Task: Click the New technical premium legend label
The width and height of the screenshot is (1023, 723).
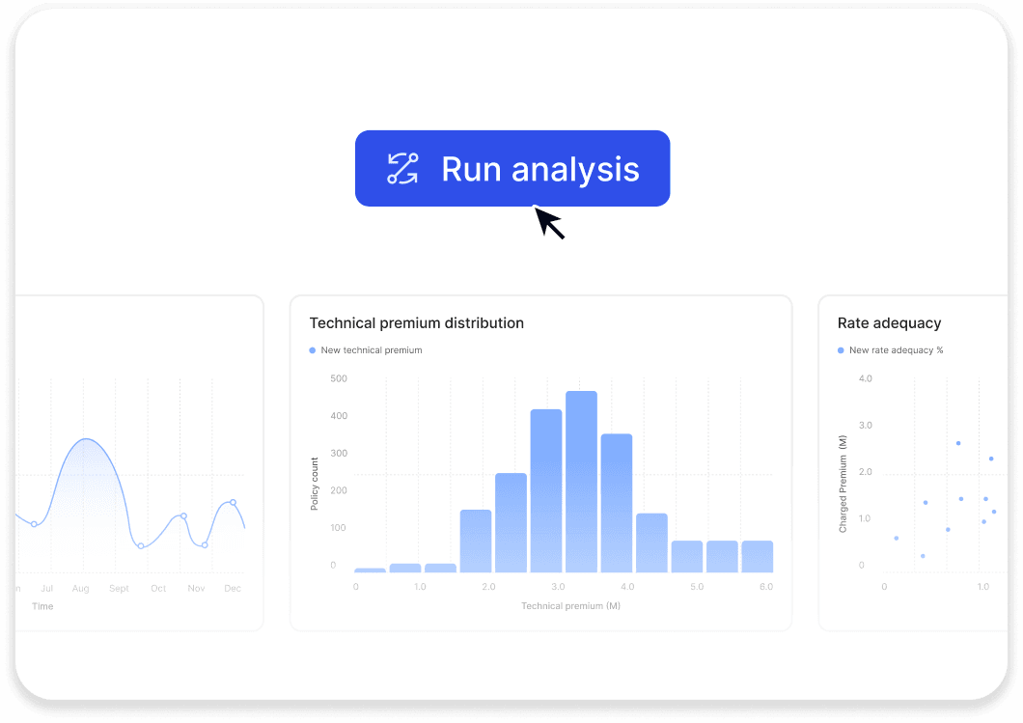Action: pos(372,350)
